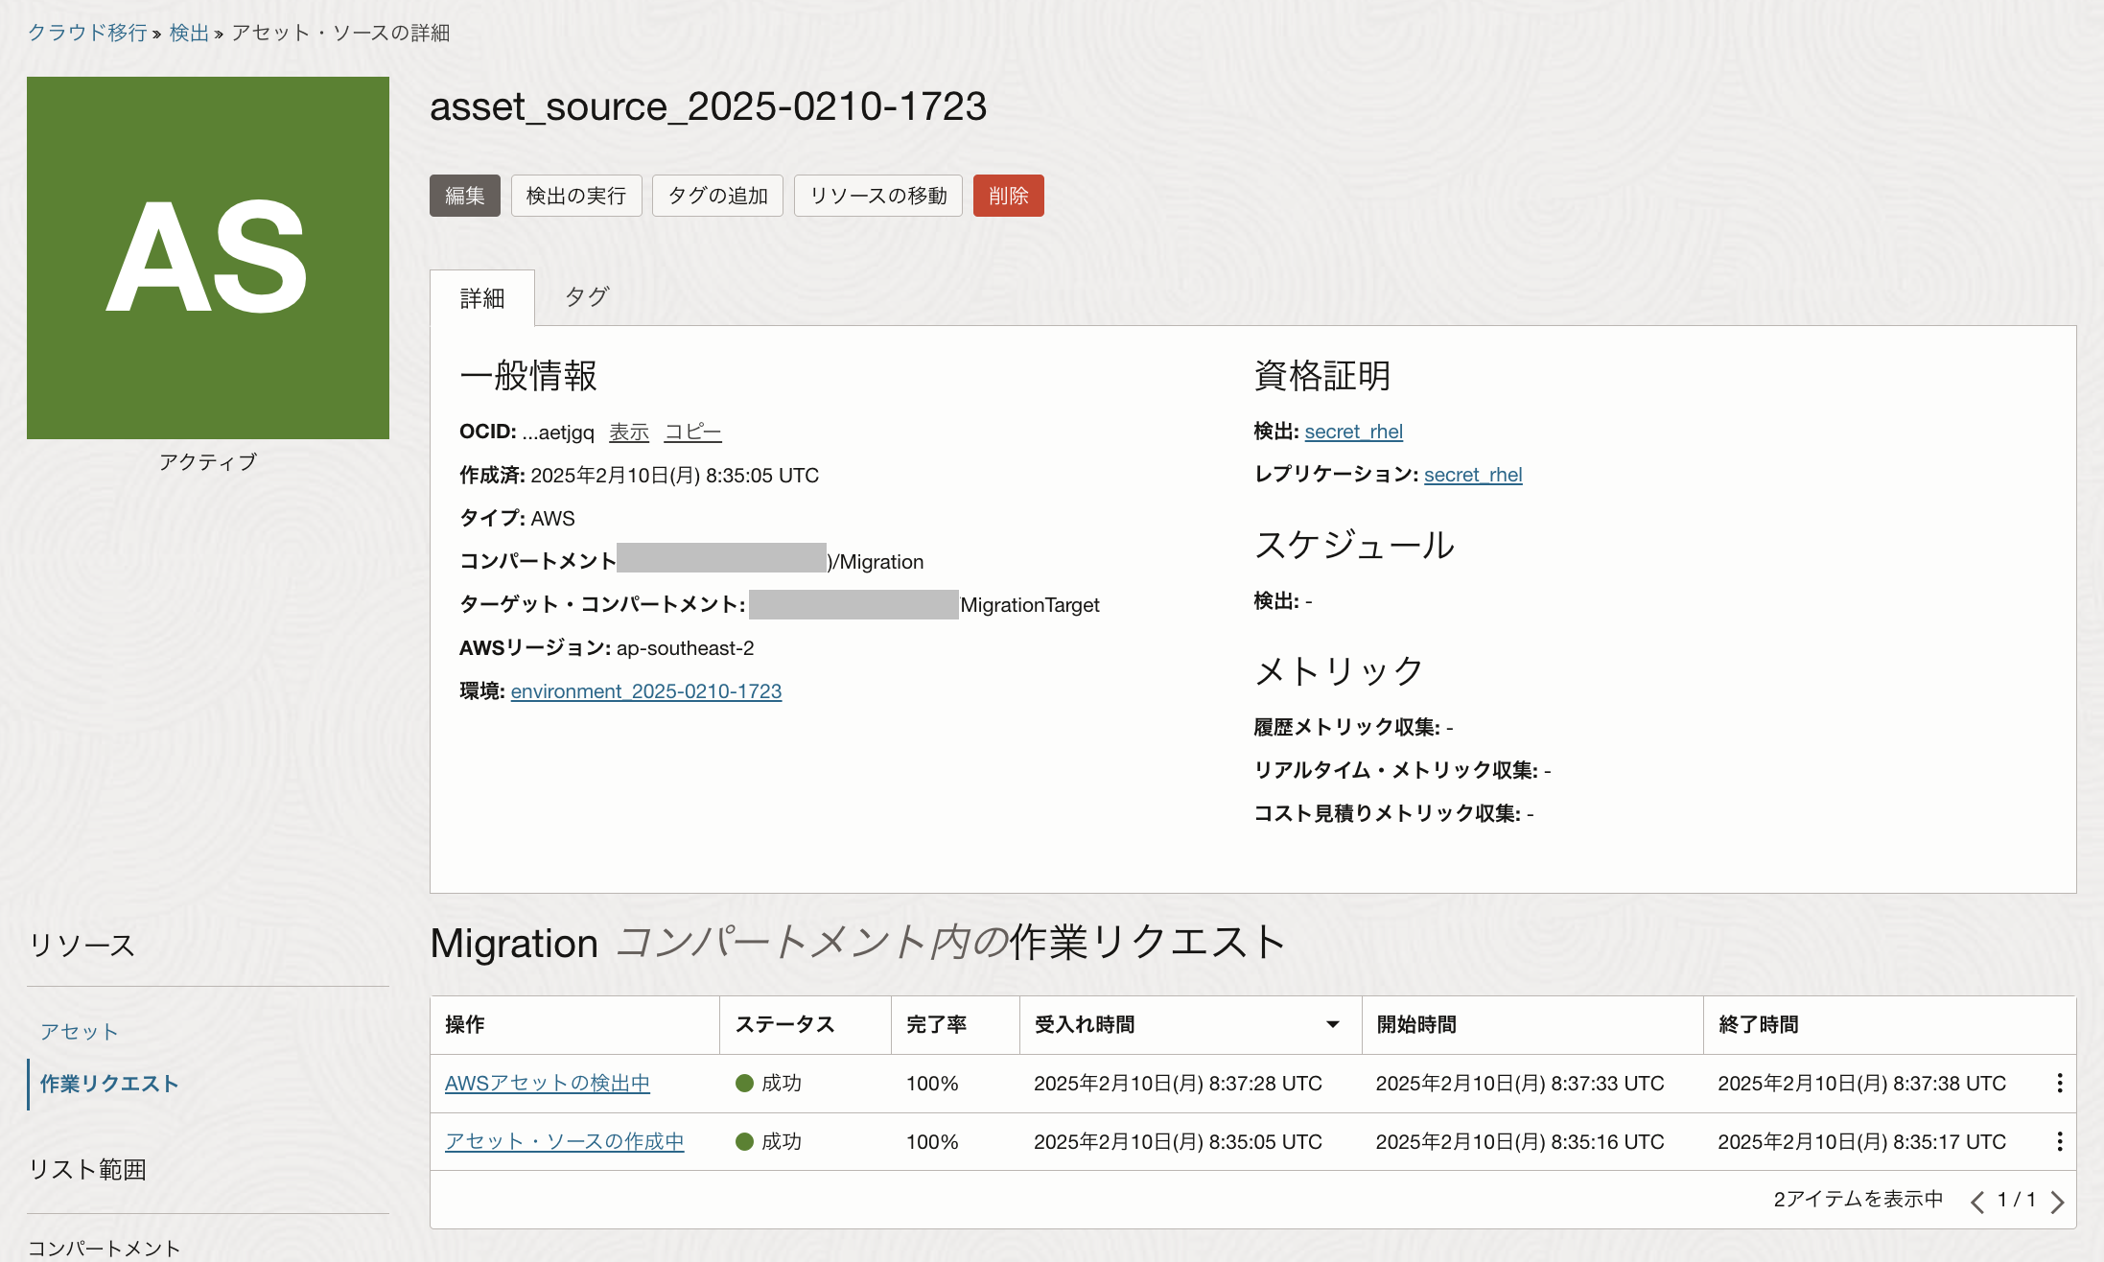Click the 編集 button
This screenshot has height=1262, width=2104.
coord(464,196)
